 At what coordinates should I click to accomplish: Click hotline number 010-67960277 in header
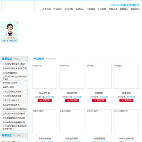(130, 5)
